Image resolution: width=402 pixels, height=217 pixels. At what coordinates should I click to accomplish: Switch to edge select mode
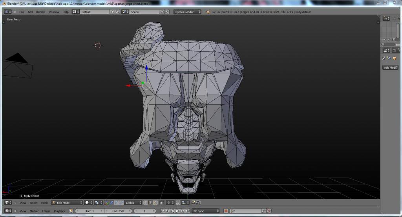[150, 202]
